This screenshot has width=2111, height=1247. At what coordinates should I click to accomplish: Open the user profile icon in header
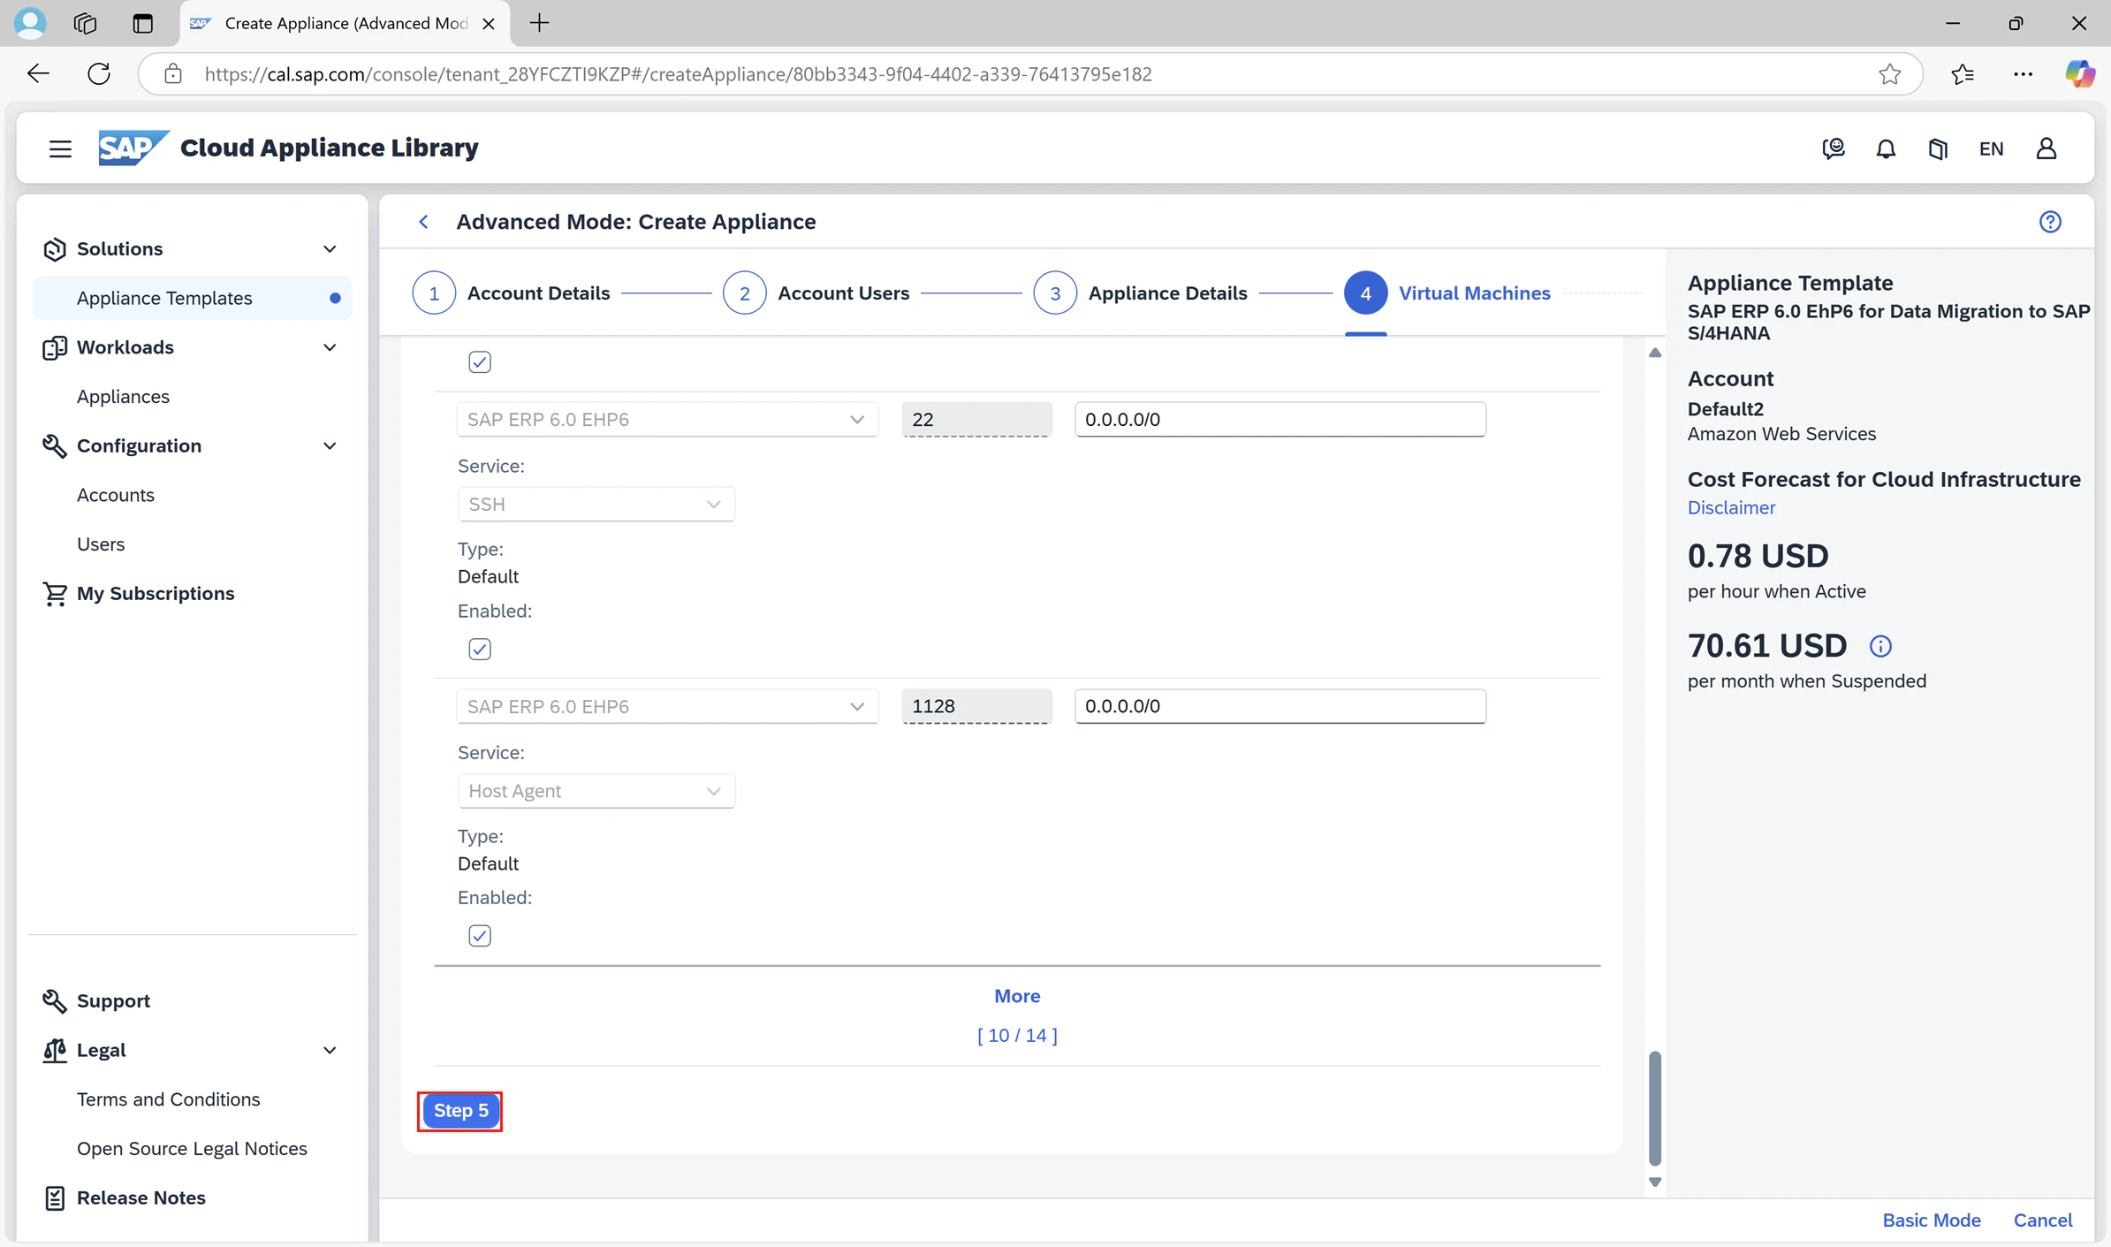(2046, 148)
